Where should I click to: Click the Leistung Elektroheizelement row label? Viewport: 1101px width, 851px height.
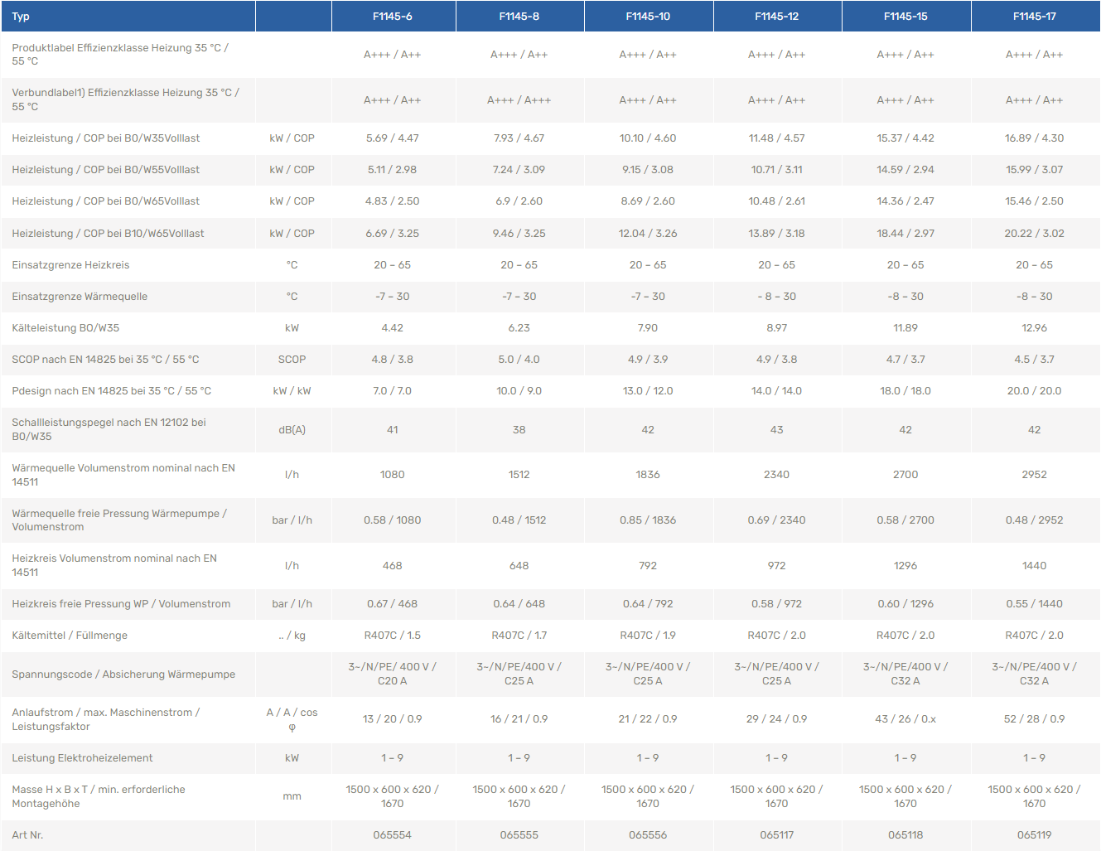click(x=82, y=758)
